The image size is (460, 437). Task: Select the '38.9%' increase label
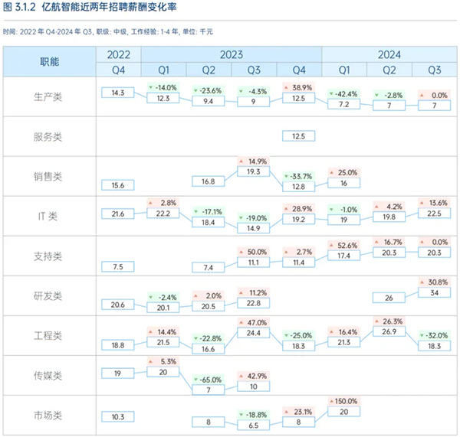pyautogui.click(x=299, y=87)
